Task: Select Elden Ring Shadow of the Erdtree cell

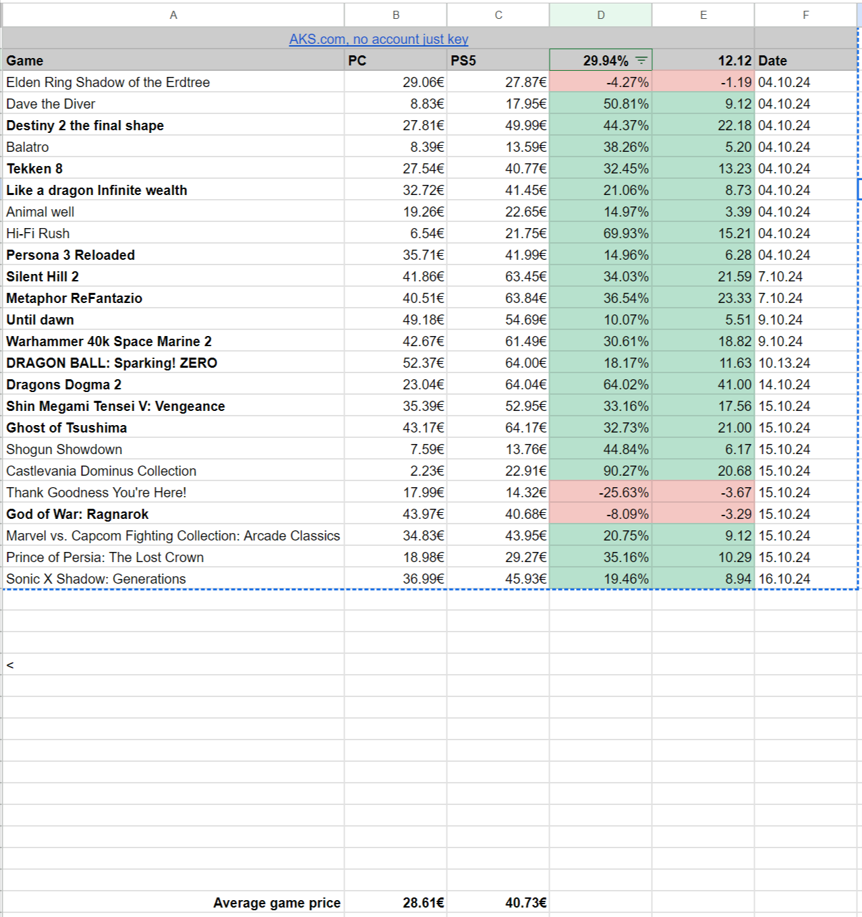Action: (x=173, y=82)
